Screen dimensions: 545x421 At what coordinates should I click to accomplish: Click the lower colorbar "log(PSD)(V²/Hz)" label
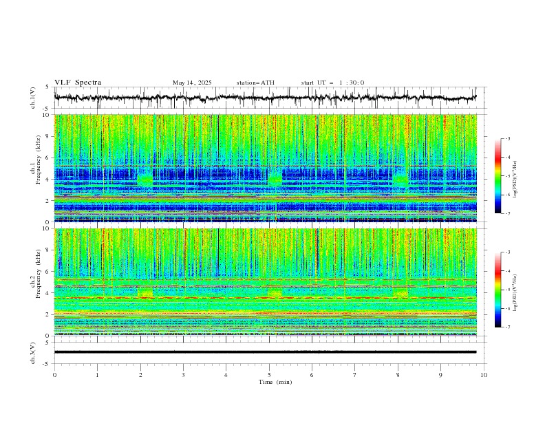[515, 293]
